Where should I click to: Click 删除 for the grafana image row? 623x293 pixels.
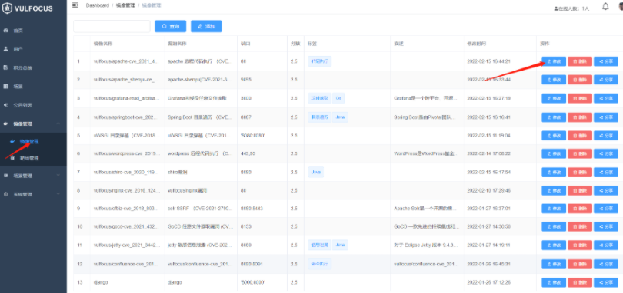click(580, 98)
